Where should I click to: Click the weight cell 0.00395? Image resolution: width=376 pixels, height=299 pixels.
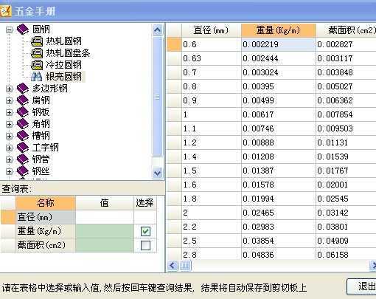pyautogui.click(x=279, y=86)
